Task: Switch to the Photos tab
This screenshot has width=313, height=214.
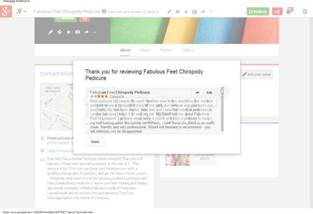Action: click(166, 50)
